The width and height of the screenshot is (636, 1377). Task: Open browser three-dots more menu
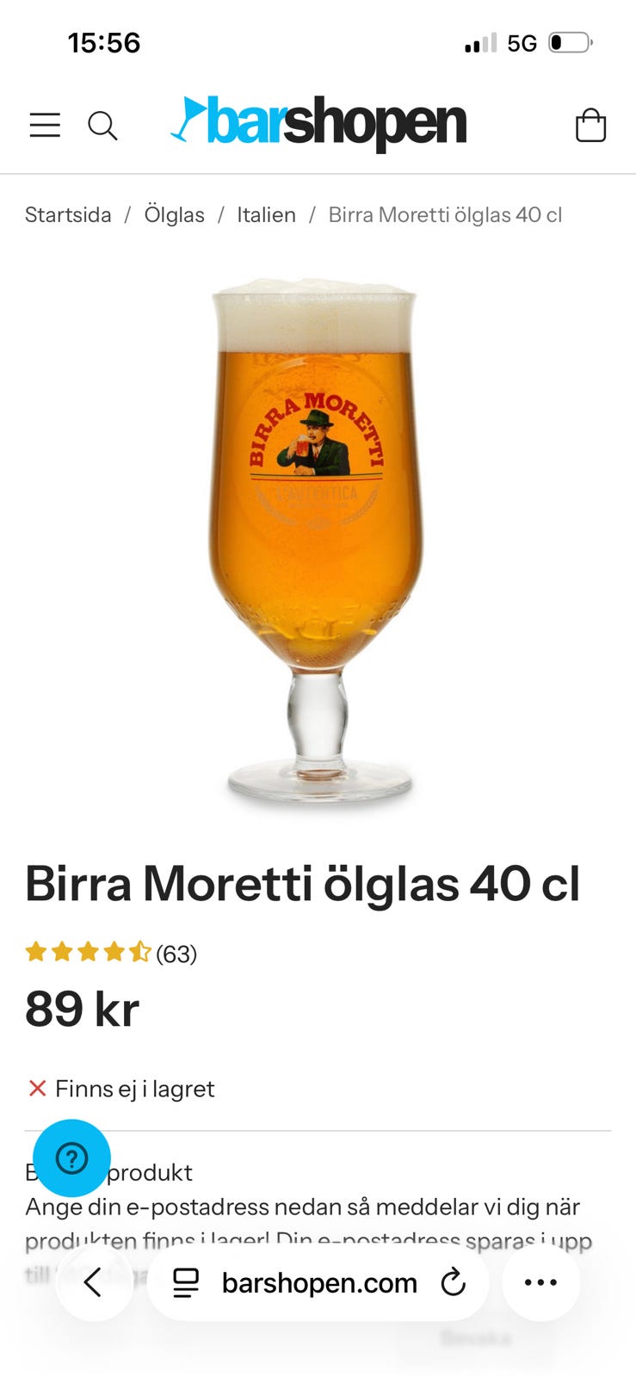click(x=540, y=1282)
